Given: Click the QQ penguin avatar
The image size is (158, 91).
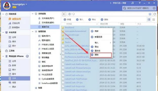Looking at the screenshot, I should tap(7, 6).
